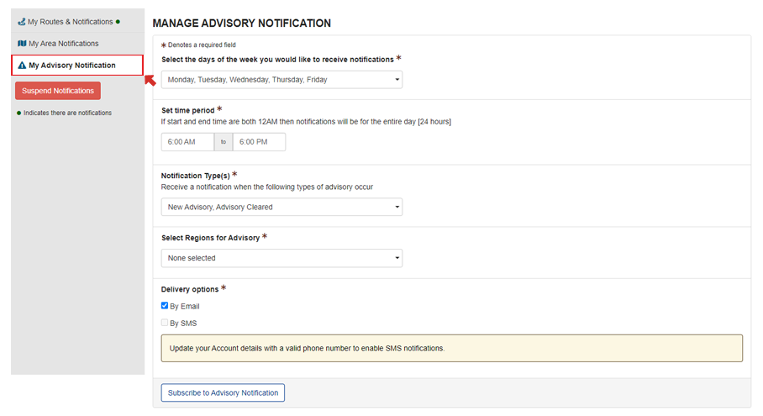Uncheck the By Email delivery option
This screenshot has height=416, width=763.
165,306
